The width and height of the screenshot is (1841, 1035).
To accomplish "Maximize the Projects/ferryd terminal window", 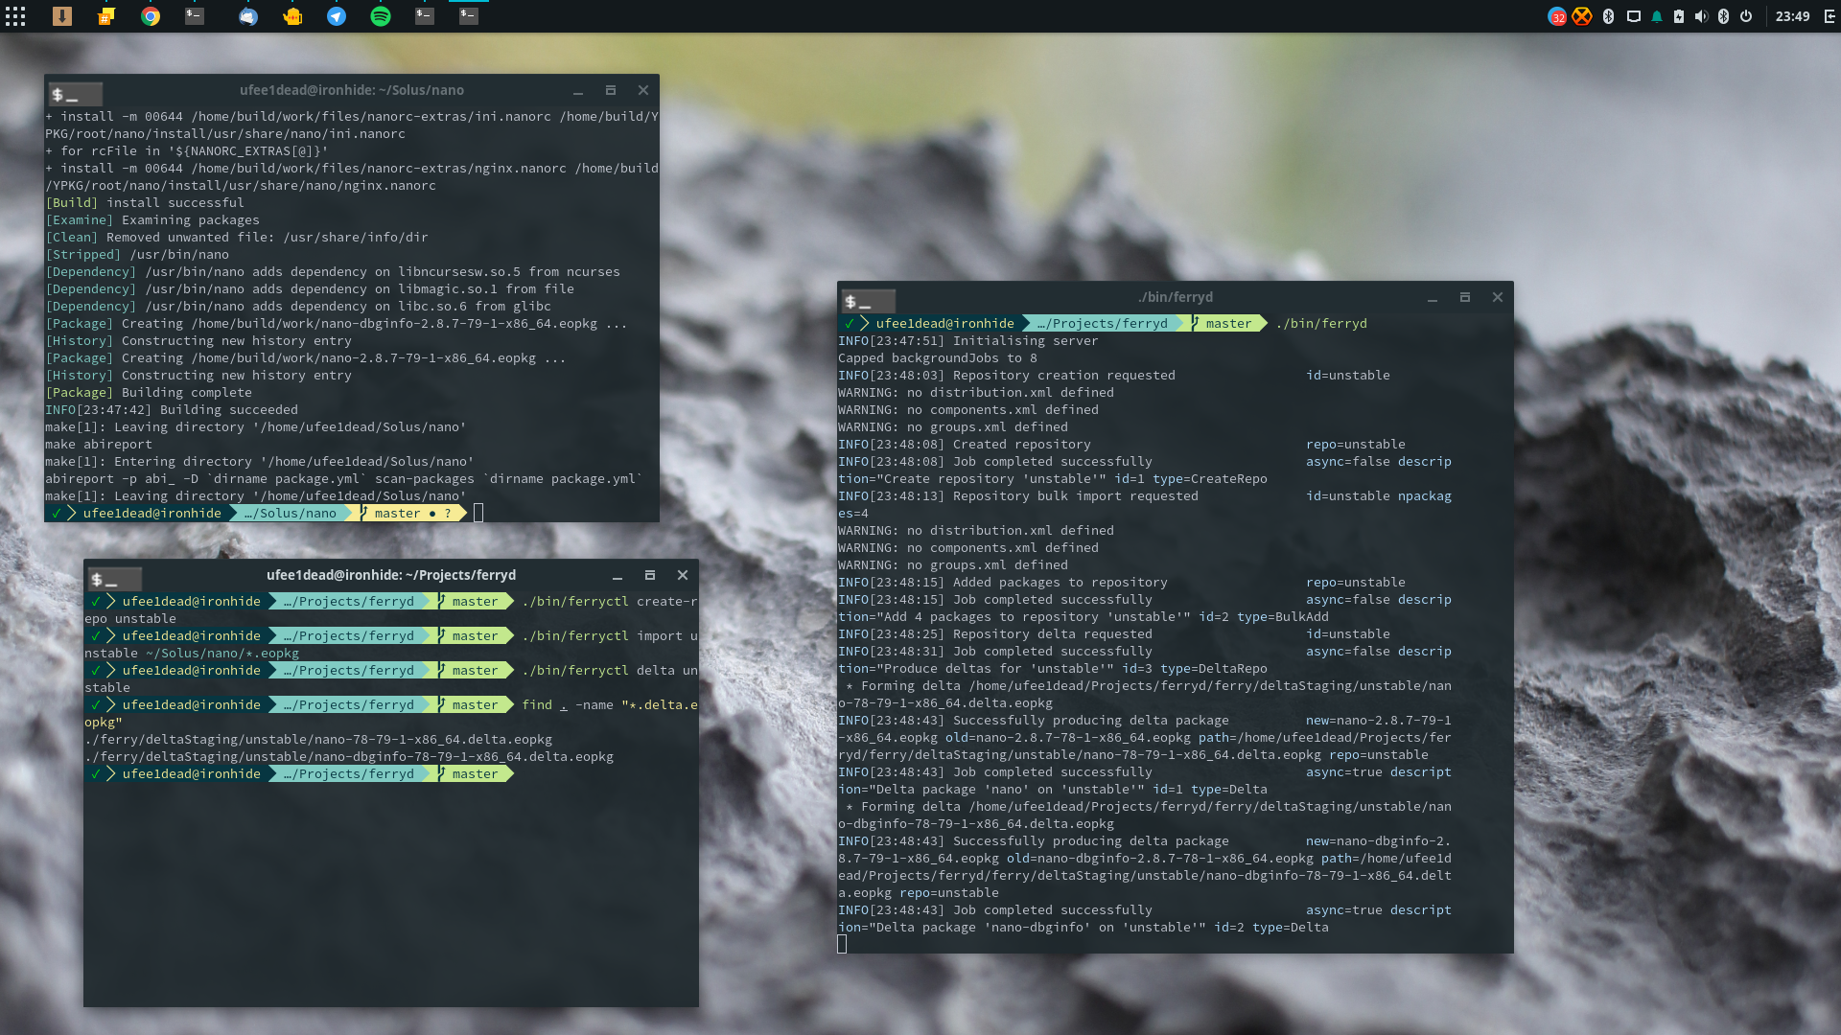I will point(650,575).
